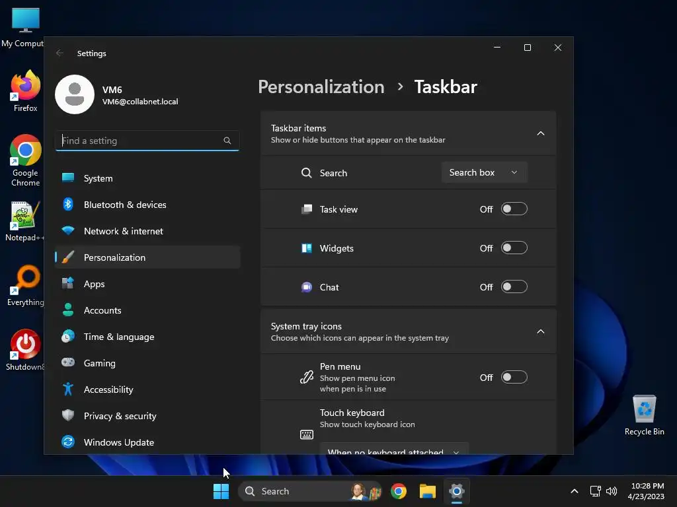Click the Accessibility figure icon
The image size is (677, 507).
[x=68, y=389]
